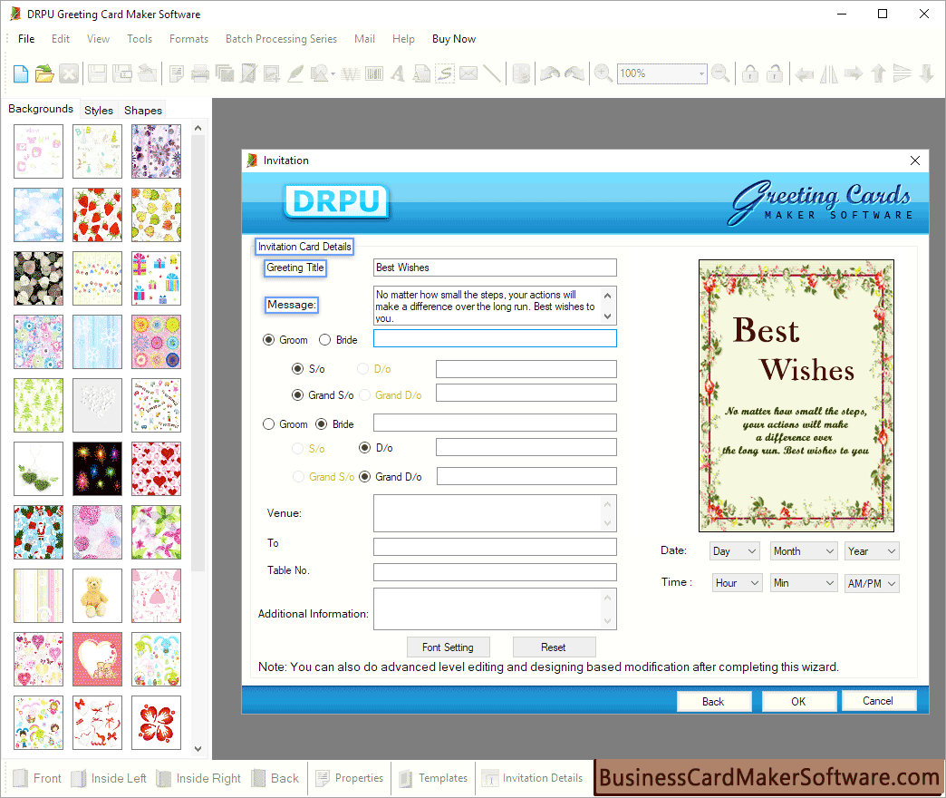Viewport: 946px width, 798px height.
Task: Click the move left arrow icon
Action: pyautogui.click(x=805, y=74)
